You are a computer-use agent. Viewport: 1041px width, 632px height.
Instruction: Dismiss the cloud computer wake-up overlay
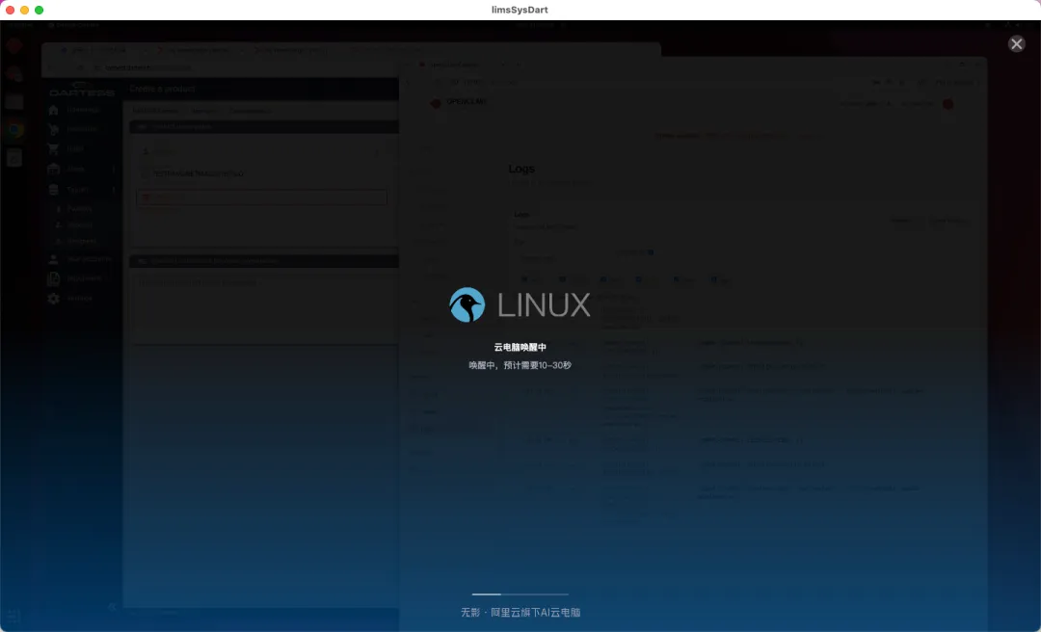pos(1017,43)
